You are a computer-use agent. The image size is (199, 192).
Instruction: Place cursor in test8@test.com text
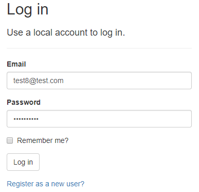coord(39,81)
